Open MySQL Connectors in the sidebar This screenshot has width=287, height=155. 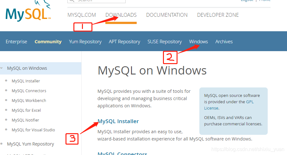click(29, 91)
